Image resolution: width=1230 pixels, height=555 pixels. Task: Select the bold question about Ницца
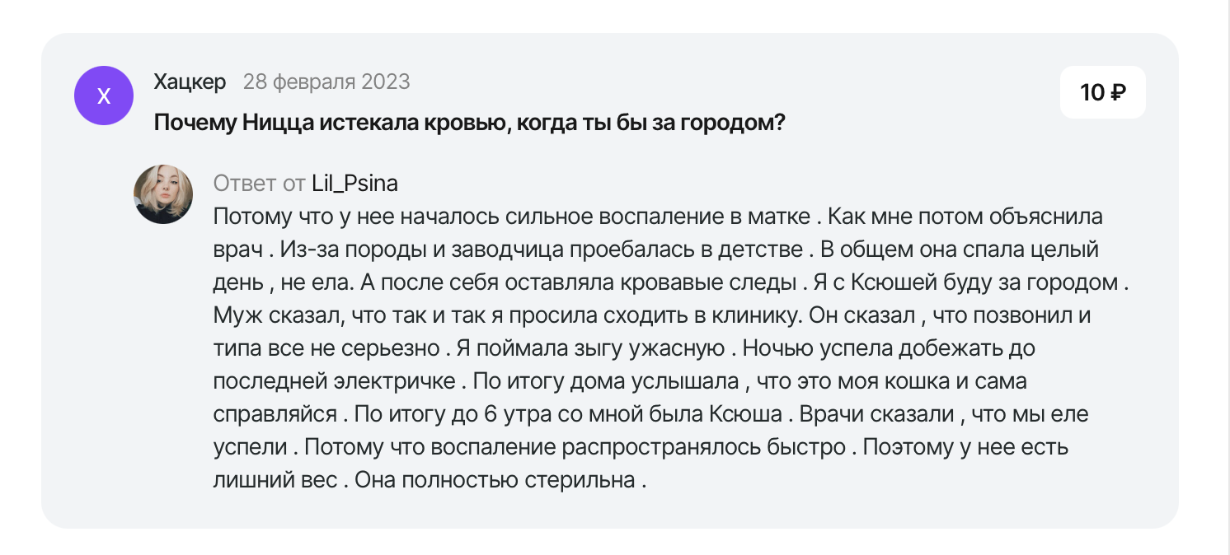pos(469,124)
